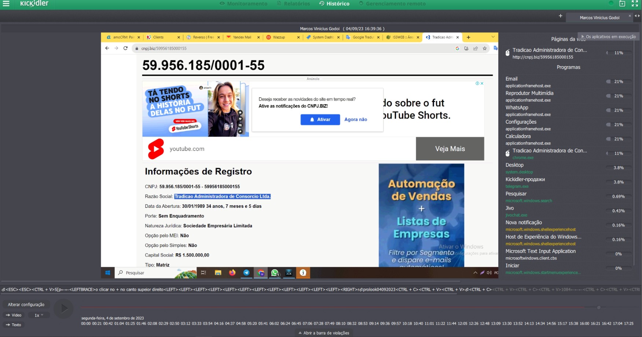Close the ad with the X icon

pyautogui.click(x=482, y=83)
